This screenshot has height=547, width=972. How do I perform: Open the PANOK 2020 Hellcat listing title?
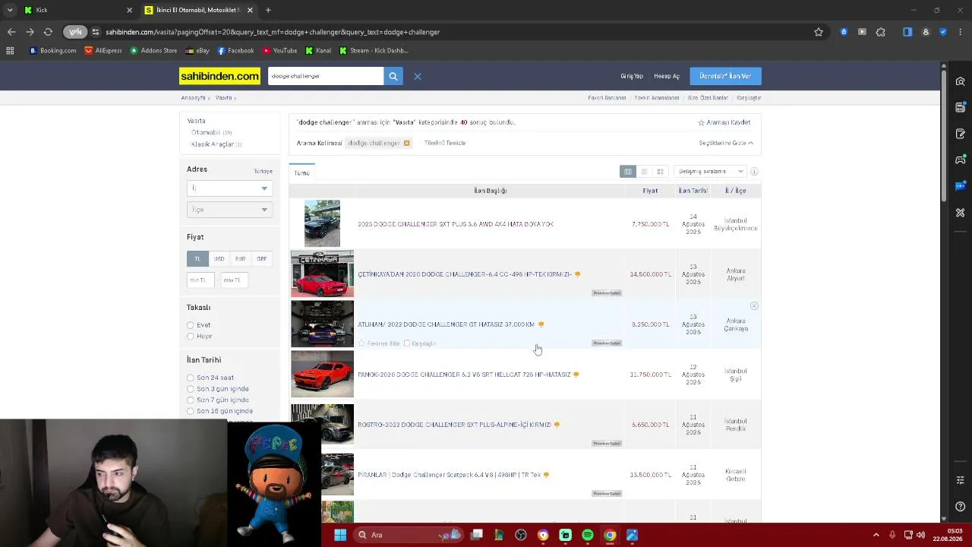tap(464, 375)
